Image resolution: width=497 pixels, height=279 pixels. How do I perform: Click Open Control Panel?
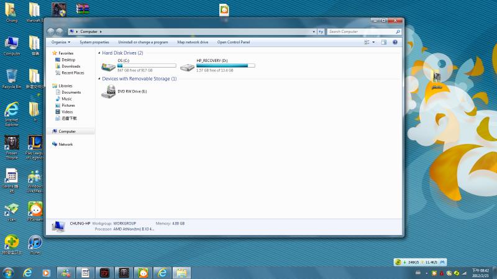pos(234,42)
